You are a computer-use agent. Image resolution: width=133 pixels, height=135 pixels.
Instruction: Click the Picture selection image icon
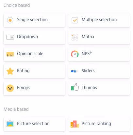pos(10,124)
